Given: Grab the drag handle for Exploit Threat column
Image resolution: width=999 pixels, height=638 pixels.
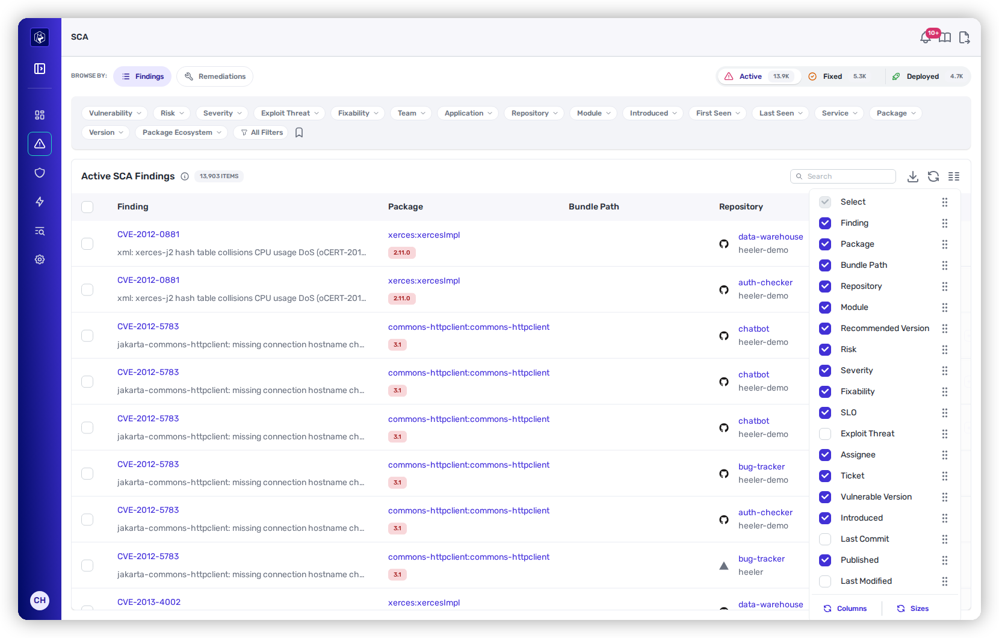Looking at the screenshot, I should [945, 434].
